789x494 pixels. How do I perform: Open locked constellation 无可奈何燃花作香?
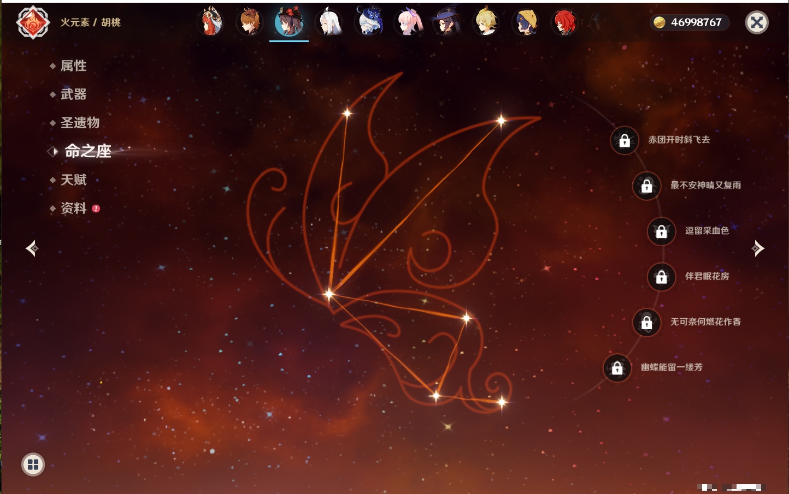coord(647,322)
